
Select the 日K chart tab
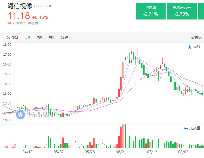pyautogui.click(x=27, y=37)
